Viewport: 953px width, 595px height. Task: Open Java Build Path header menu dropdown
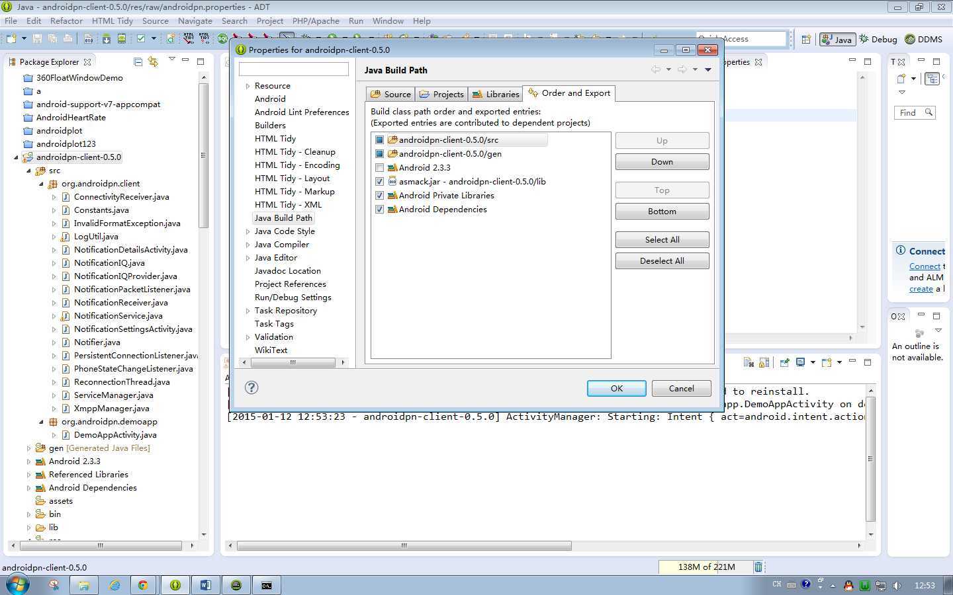(x=707, y=69)
